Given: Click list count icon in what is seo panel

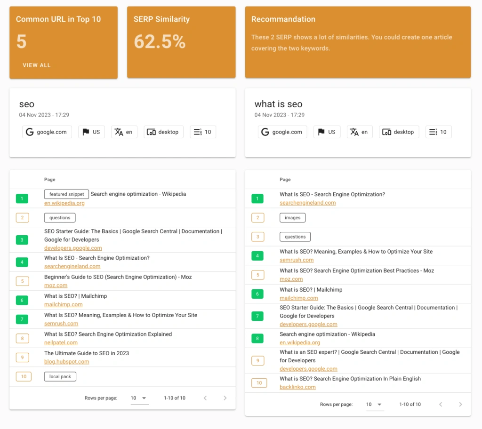Looking at the screenshot, I should coord(433,132).
